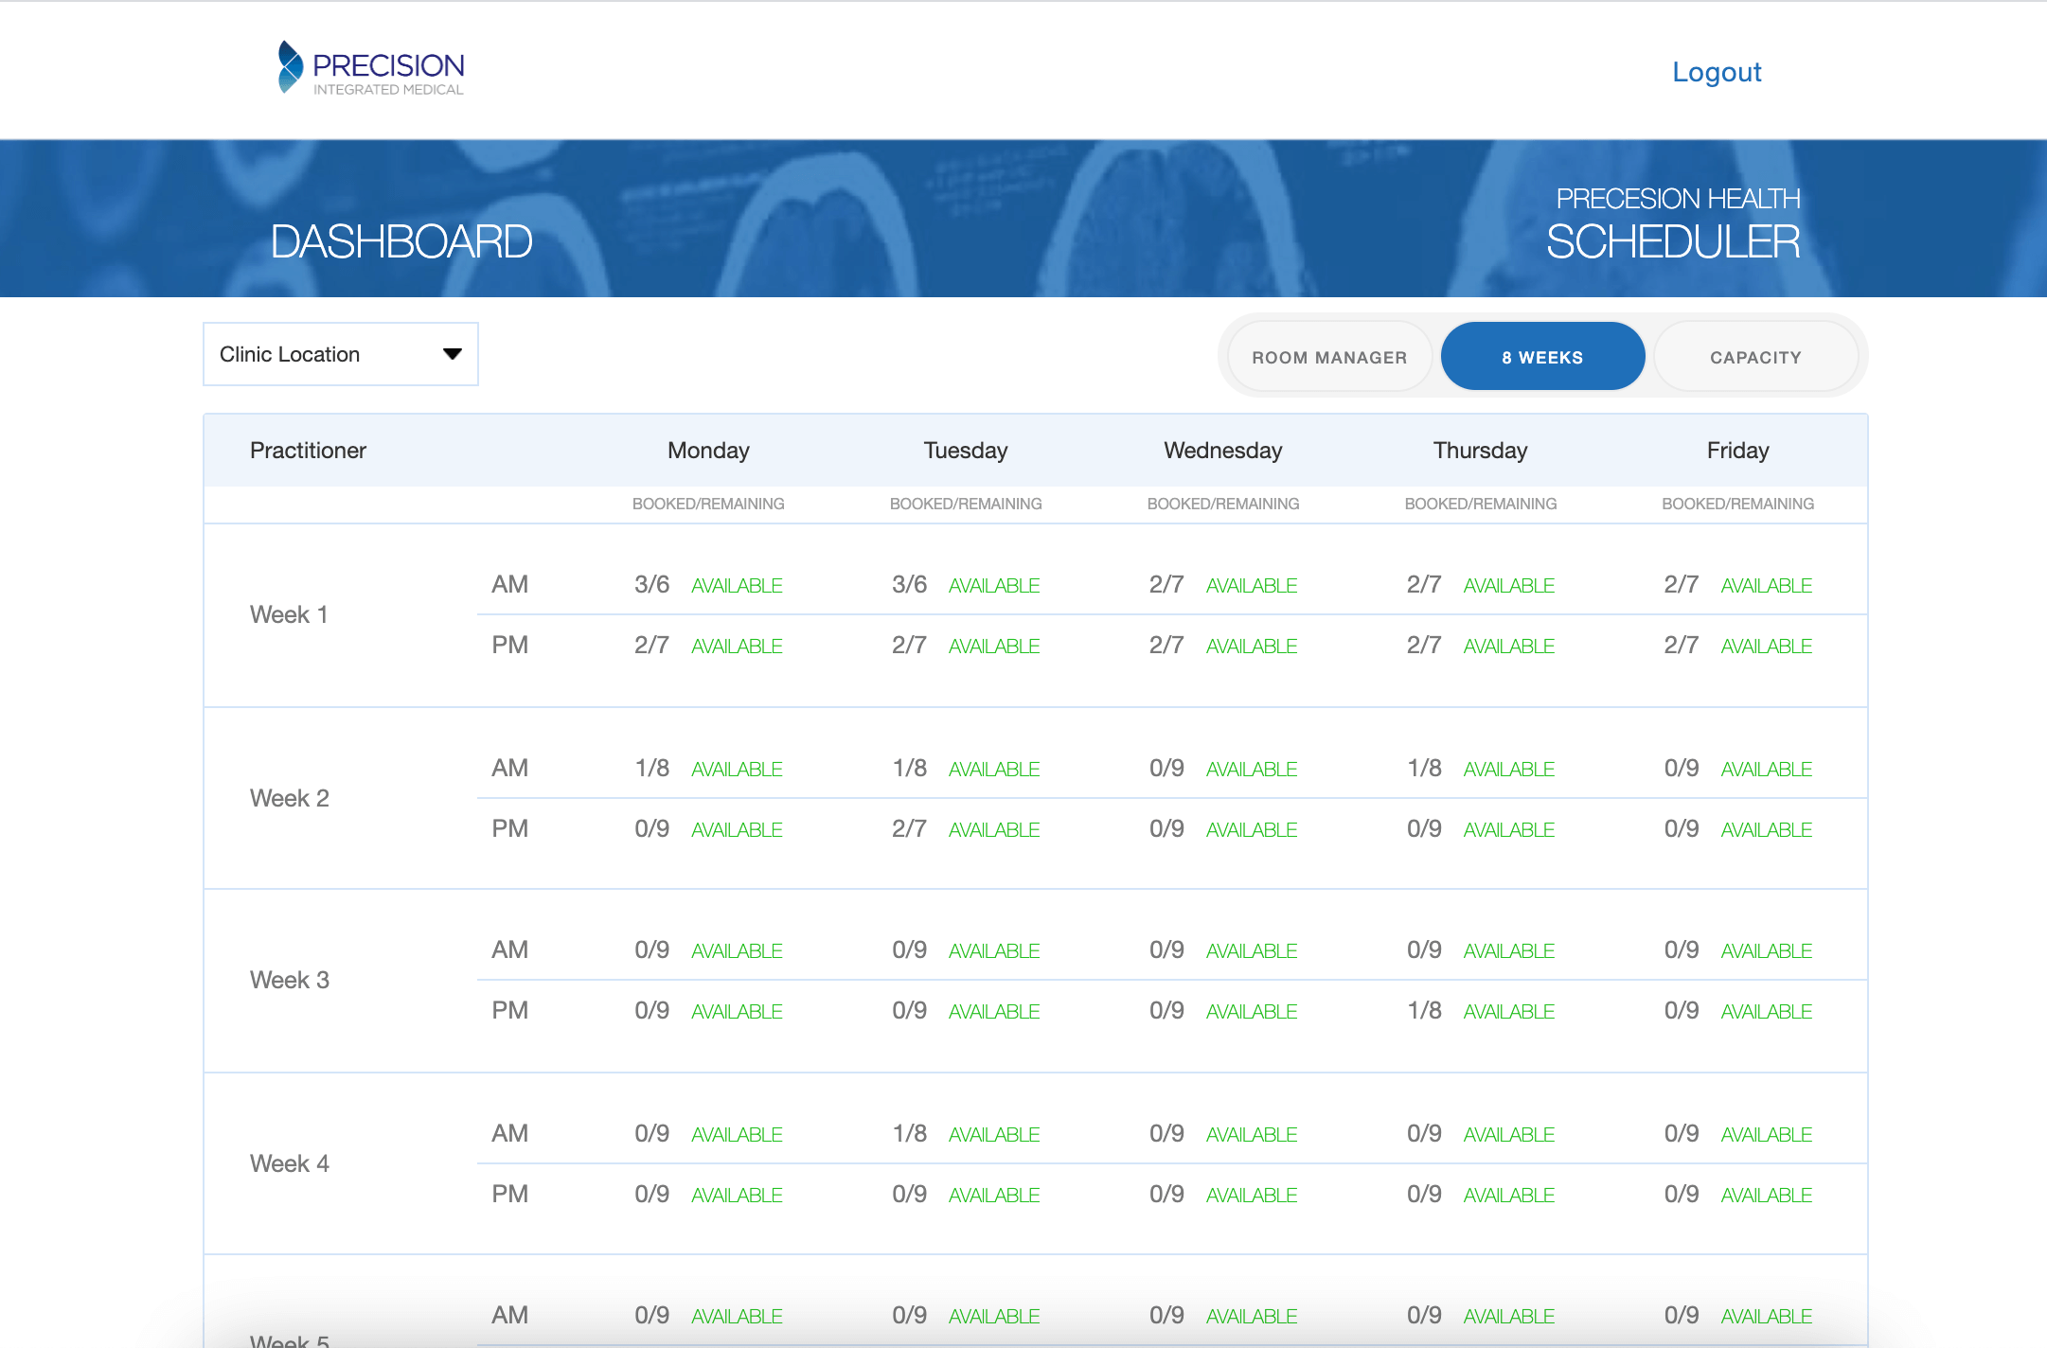Click Week 4 Wednesday PM 0/9 value

click(1167, 1194)
